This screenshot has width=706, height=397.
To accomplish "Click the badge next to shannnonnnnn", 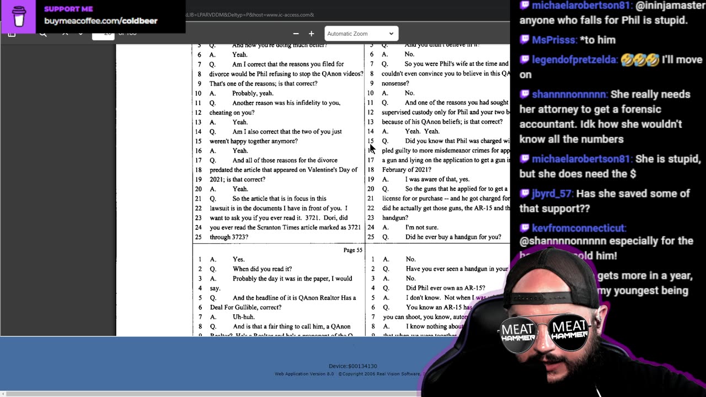I will point(525,94).
